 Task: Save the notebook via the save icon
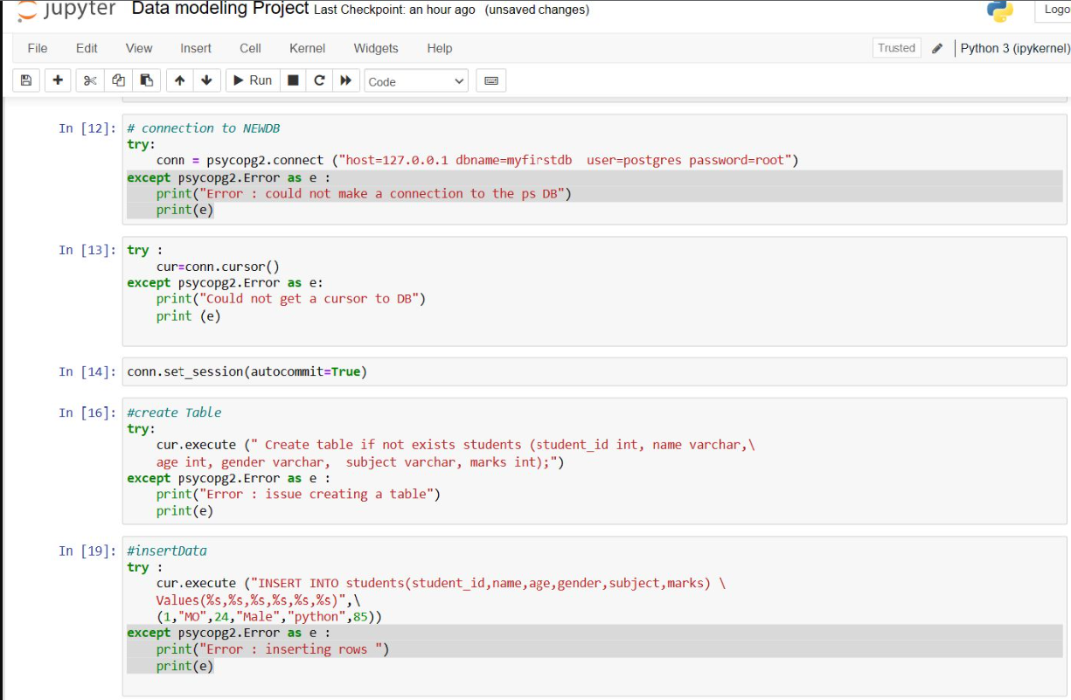tap(26, 80)
